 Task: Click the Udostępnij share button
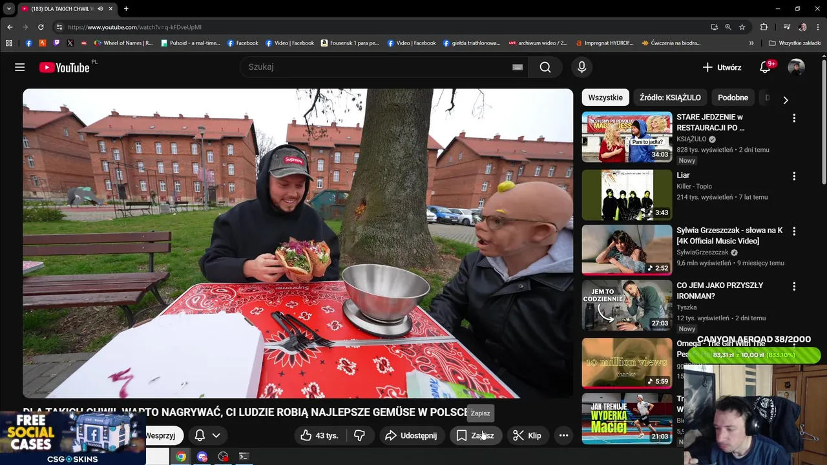411,435
